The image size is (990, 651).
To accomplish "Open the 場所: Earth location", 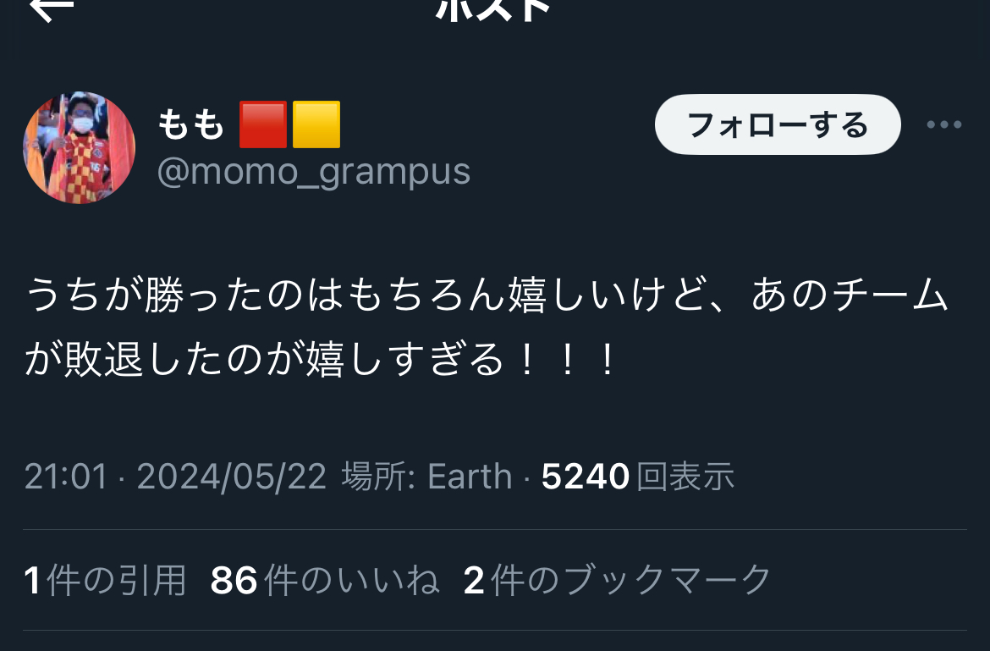I will tap(426, 476).
